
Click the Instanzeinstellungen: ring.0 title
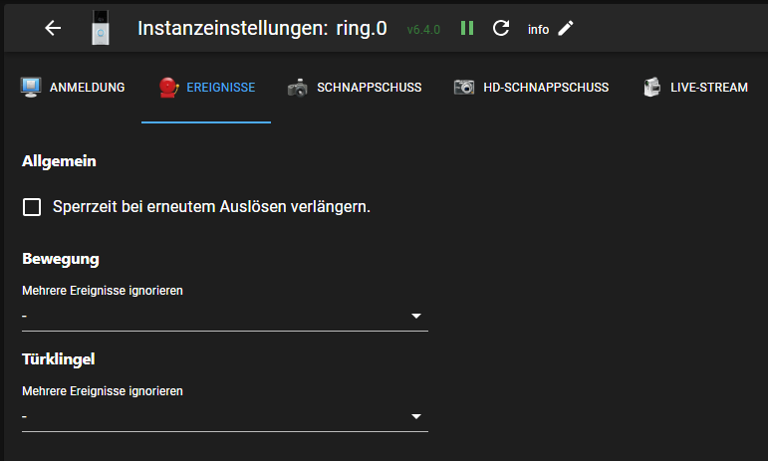(262, 29)
